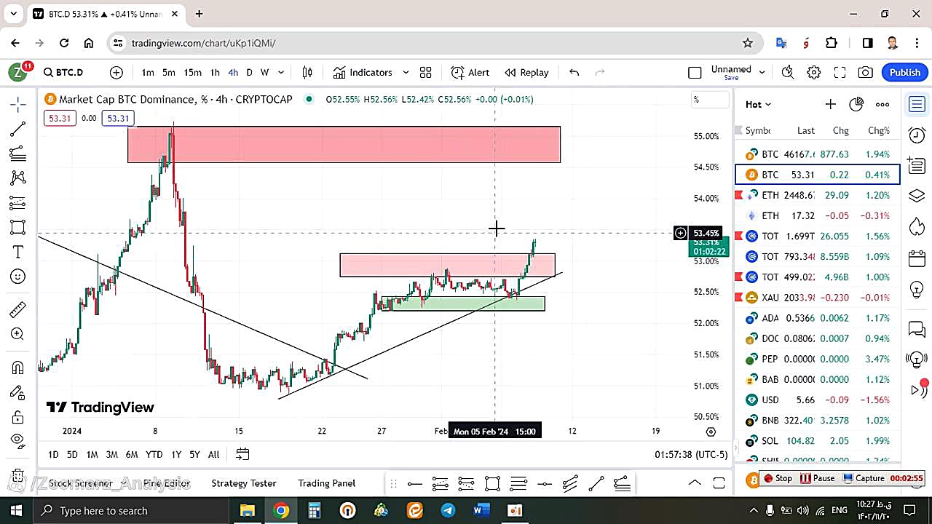The height and width of the screenshot is (524, 932).
Task: Select the ruler measure tool
Action: coord(18,310)
